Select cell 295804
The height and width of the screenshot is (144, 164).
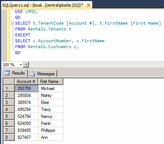coord(26,96)
